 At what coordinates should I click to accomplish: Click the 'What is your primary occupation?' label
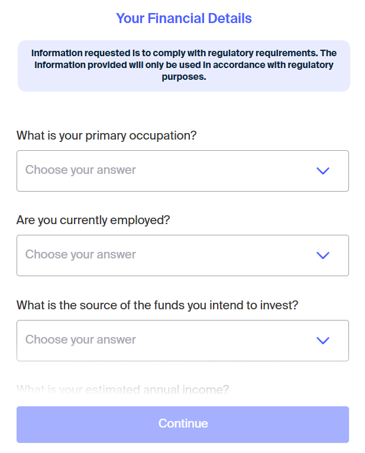(106, 135)
